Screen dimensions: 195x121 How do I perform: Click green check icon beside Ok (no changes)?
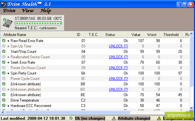(71, 118)
